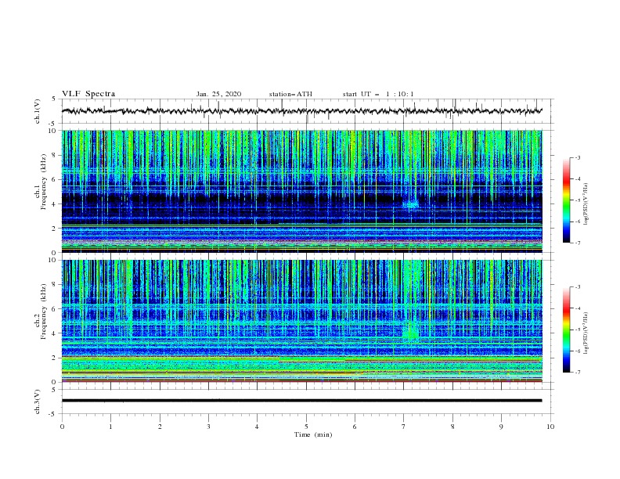Viewport: 620px width, 479px height.
Task: Click the "5" tick on ch.1(V) axis
Action: click(55, 99)
